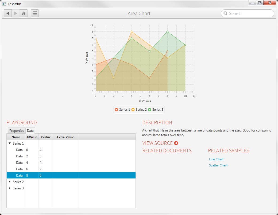Image resolution: width=278 pixels, height=215 pixels.
Task: Switch to the Properties tab
Action: click(x=17, y=131)
